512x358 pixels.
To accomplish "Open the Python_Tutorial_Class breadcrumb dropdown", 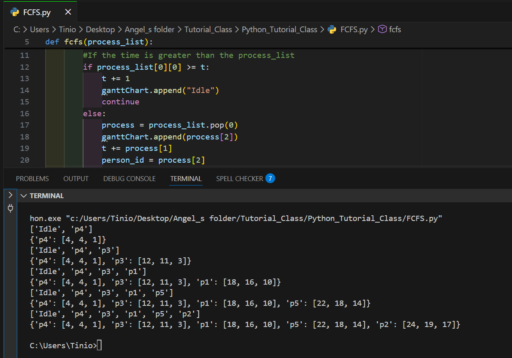I will tap(280, 29).
